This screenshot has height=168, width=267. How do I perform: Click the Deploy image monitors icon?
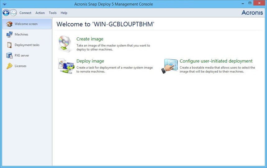tap(66, 66)
